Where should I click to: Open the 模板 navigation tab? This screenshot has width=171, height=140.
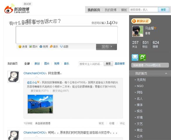124,10
